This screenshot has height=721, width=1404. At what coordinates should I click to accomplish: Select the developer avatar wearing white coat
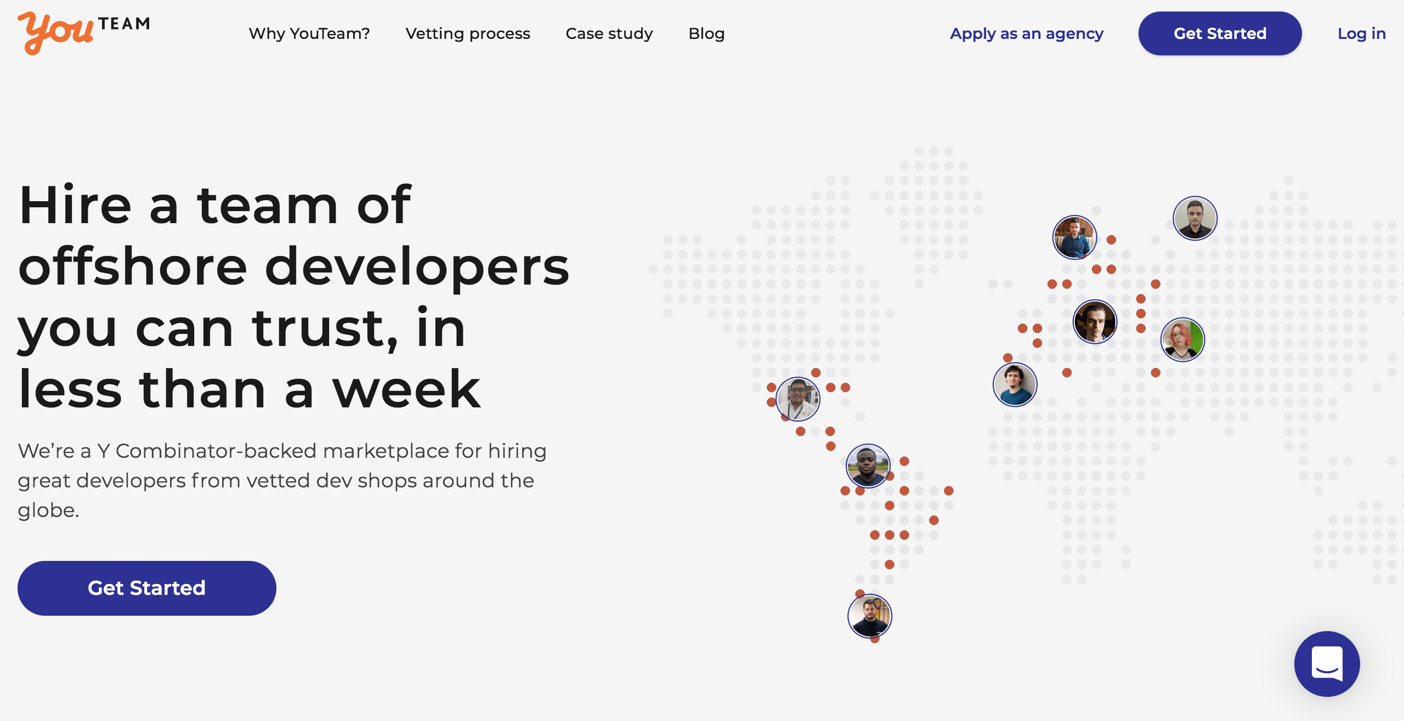pyautogui.click(x=798, y=399)
